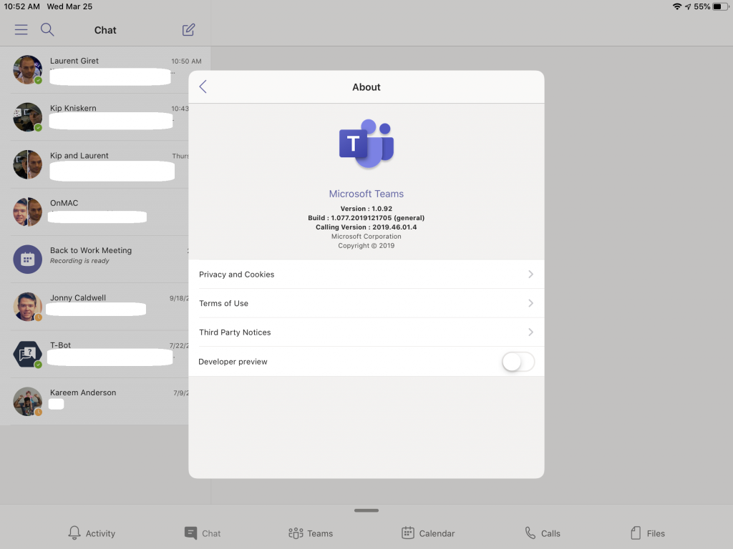Tap the 10:50 AM timestamp on Laurent Giret
Image resolution: width=733 pixels, height=549 pixels.
coord(186,61)
